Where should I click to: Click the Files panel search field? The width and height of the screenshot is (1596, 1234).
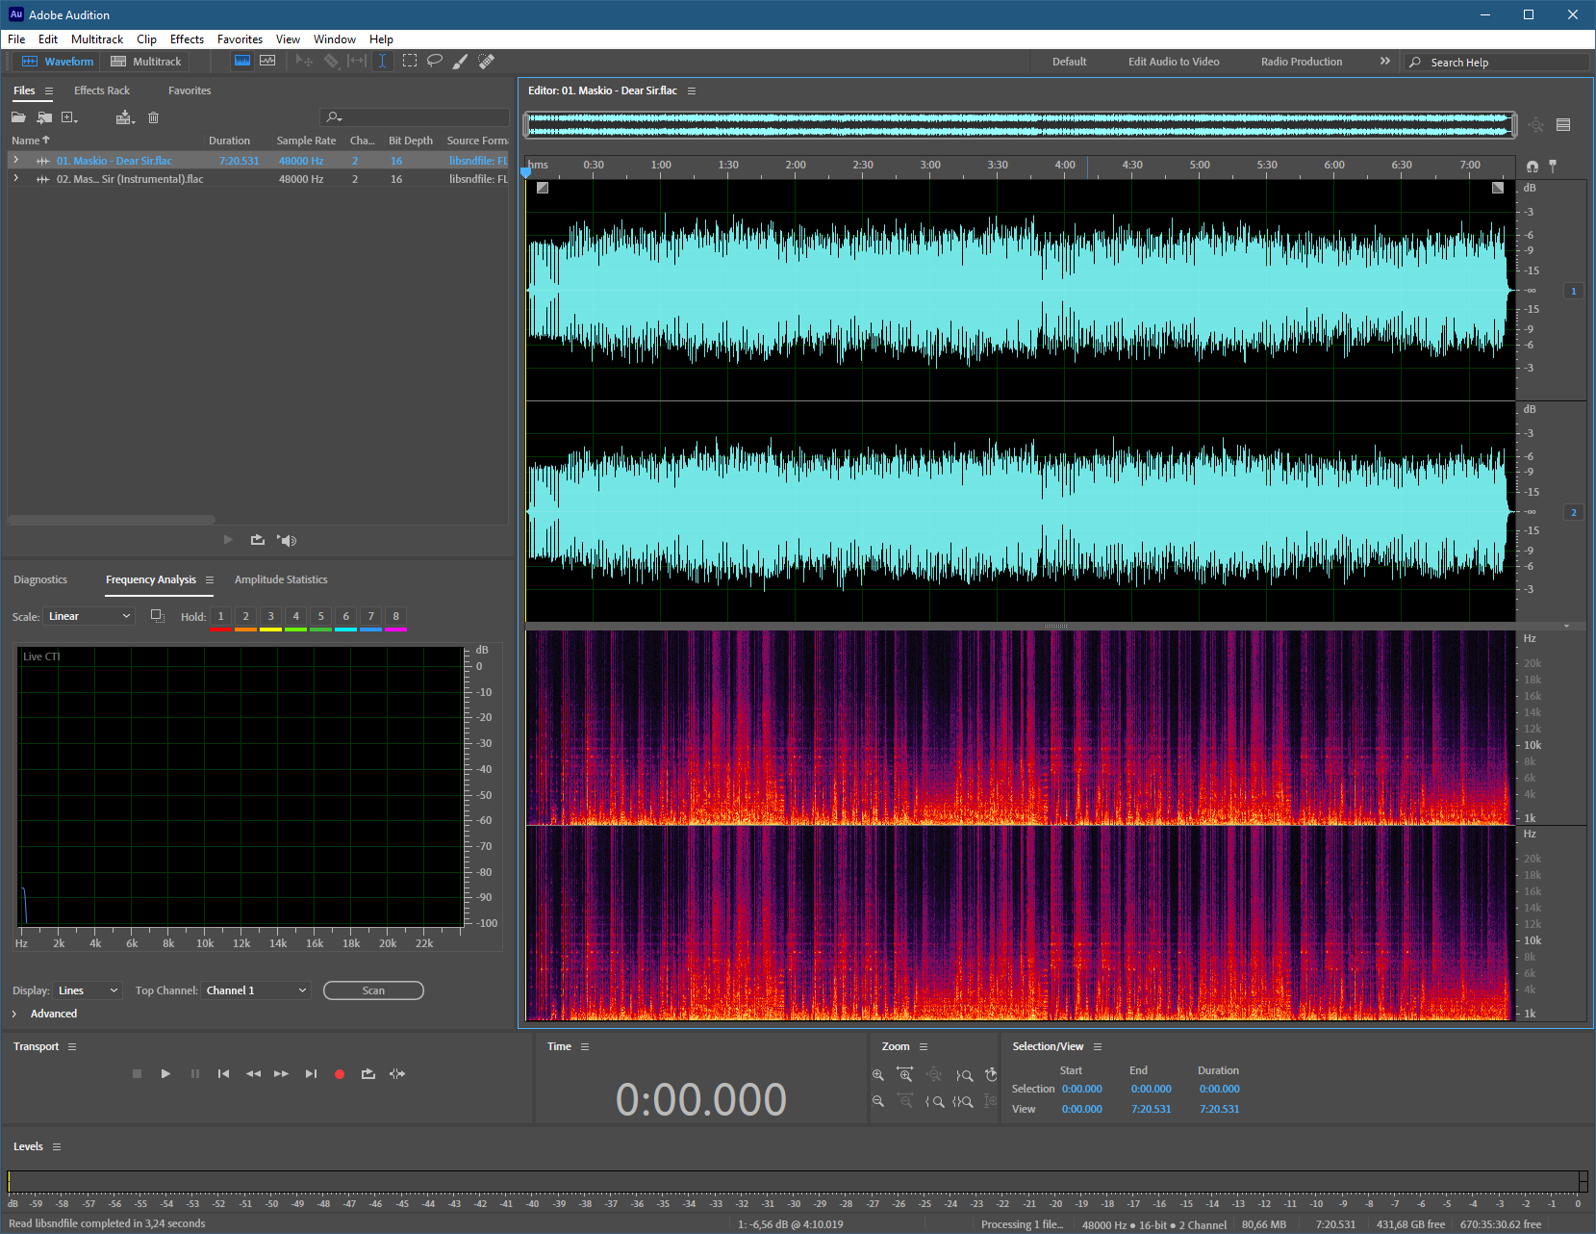(x=415, y=117)
